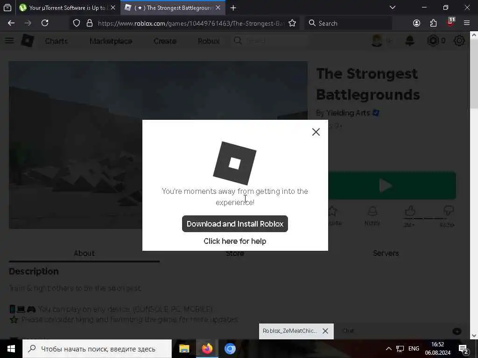Click the green Play button
The image size is (478, 358).
click(392, 186)
